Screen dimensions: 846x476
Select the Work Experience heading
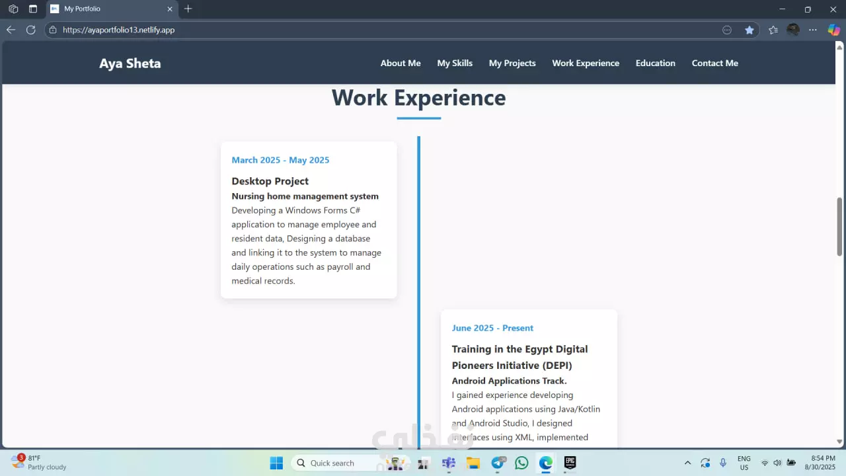pos(418,98)
